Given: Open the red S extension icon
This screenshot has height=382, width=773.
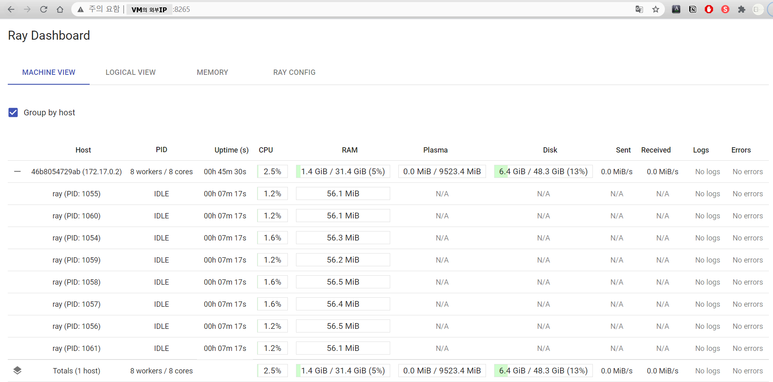Looking at the screenshot, I should coord(725,9).
